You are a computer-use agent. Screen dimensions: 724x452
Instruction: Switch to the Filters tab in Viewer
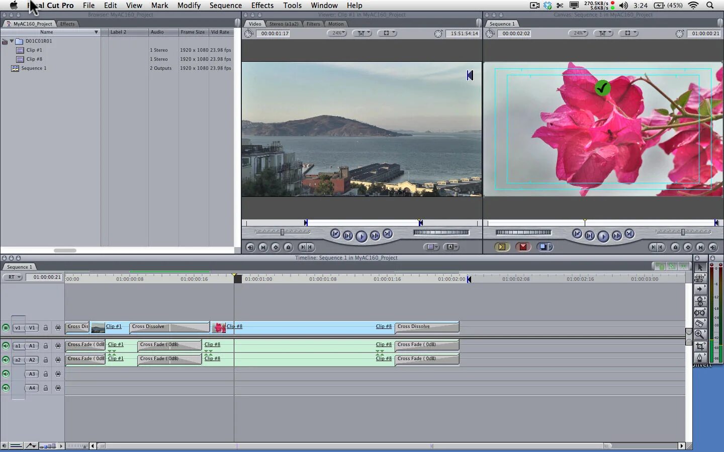click(313, 24)
